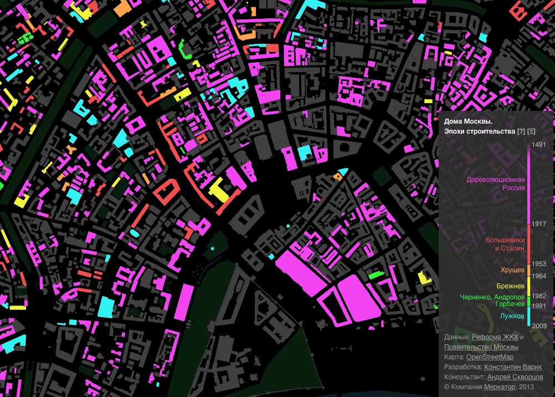Open the Реформа ЖКХ data source link
Screen dimensions: 555x397
click(x=495, y=337)
